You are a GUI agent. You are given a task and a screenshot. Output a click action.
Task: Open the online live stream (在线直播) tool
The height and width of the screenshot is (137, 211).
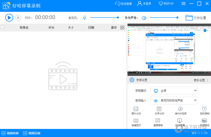pos(180,123)
